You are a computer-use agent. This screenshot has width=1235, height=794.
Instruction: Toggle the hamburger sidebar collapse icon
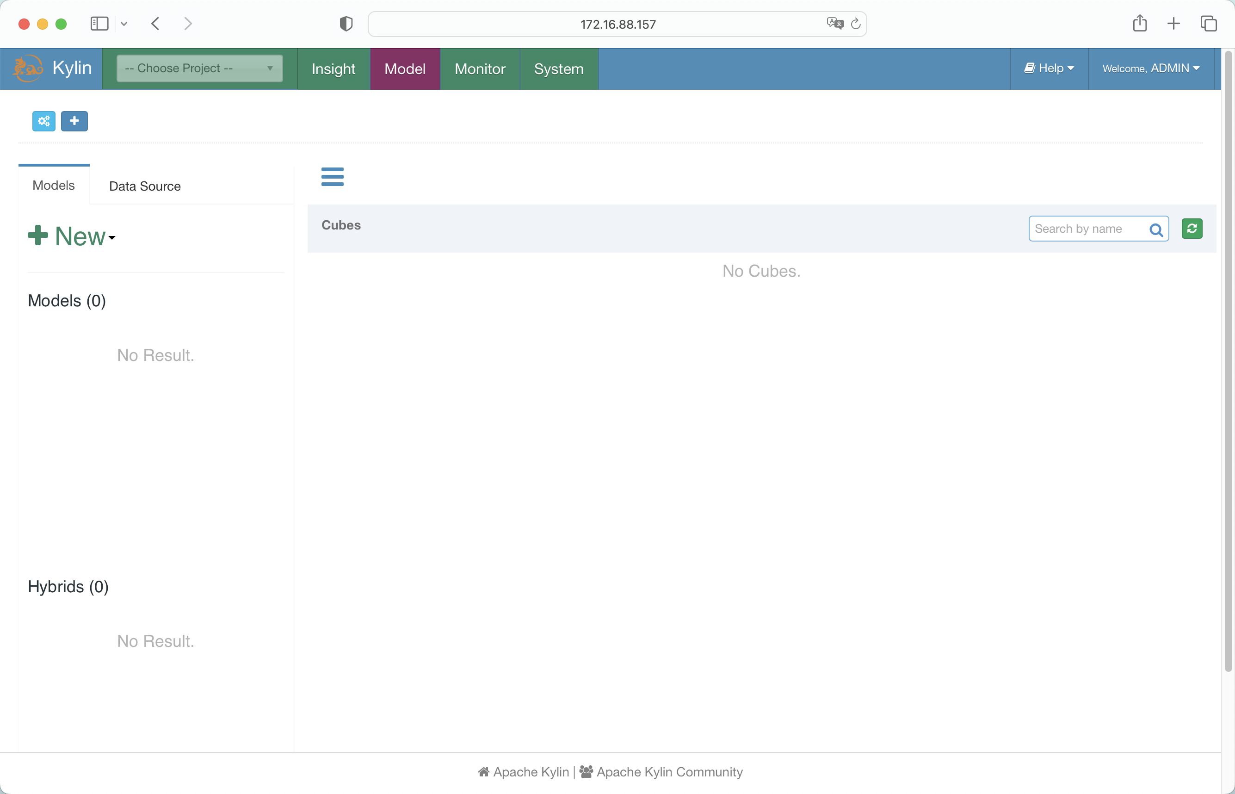point(333,176)
